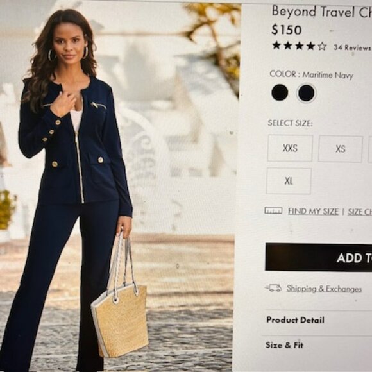Open the 34 Reviews link

point(352,47)
